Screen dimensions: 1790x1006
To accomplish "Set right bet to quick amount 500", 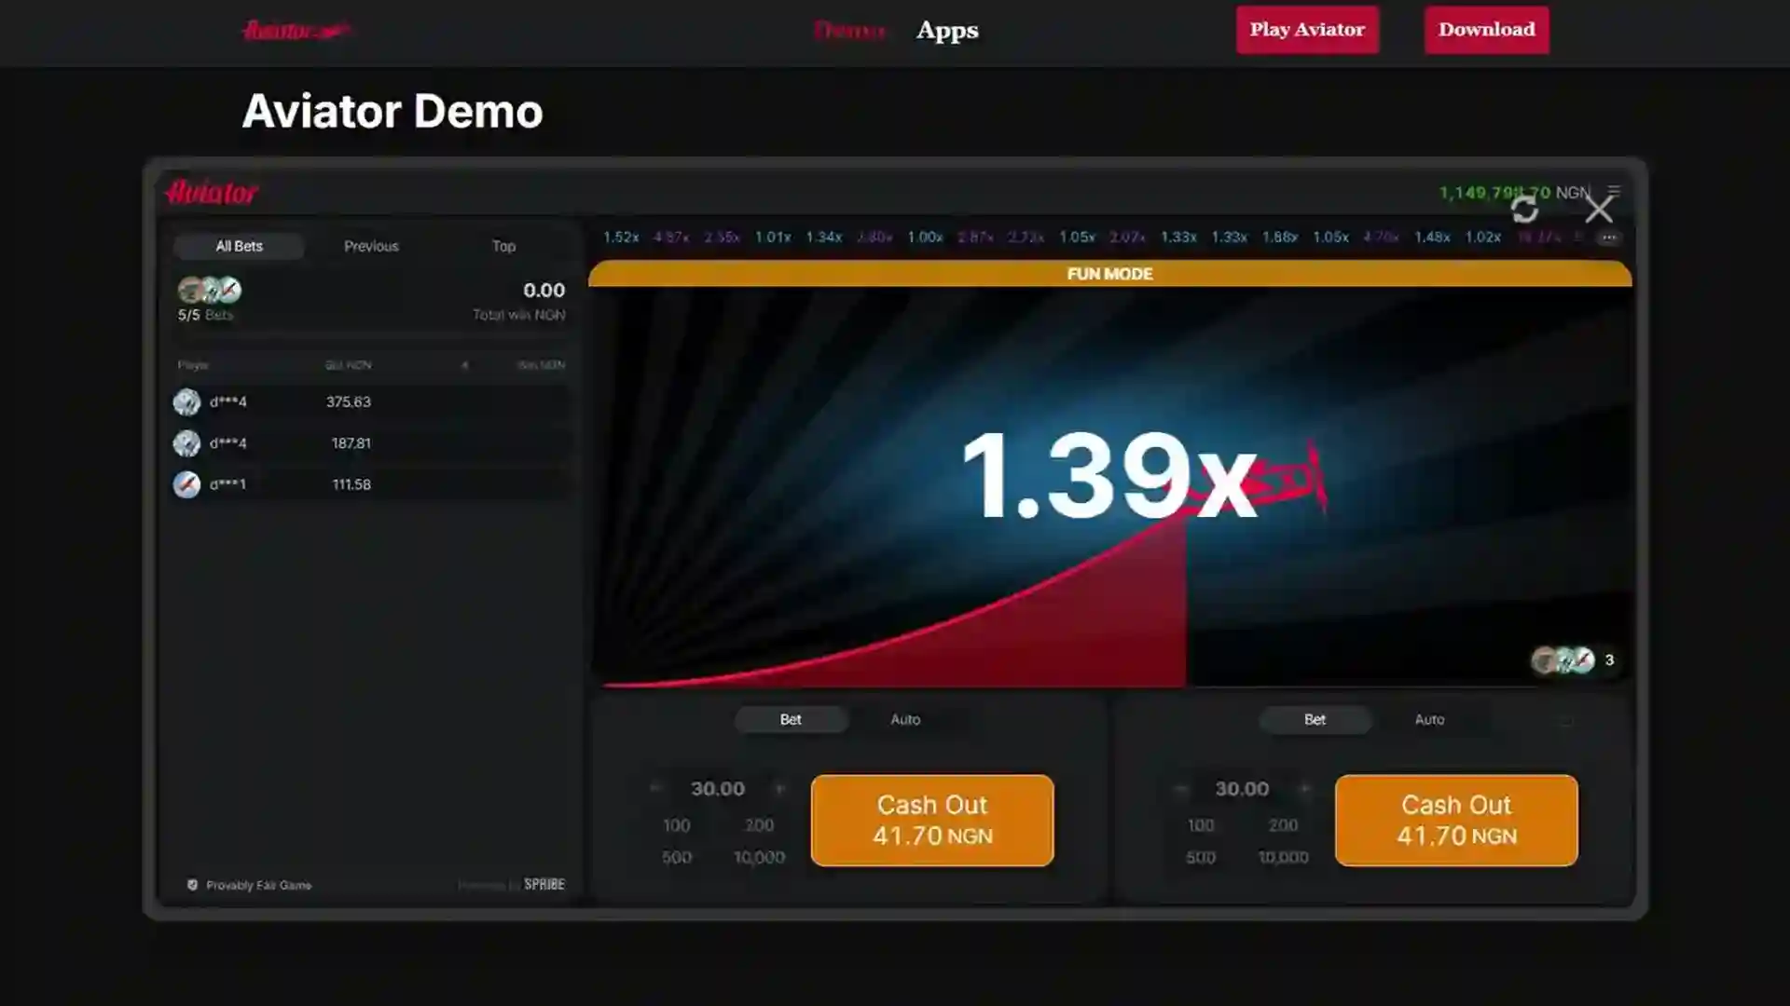I will [1201, 857].
